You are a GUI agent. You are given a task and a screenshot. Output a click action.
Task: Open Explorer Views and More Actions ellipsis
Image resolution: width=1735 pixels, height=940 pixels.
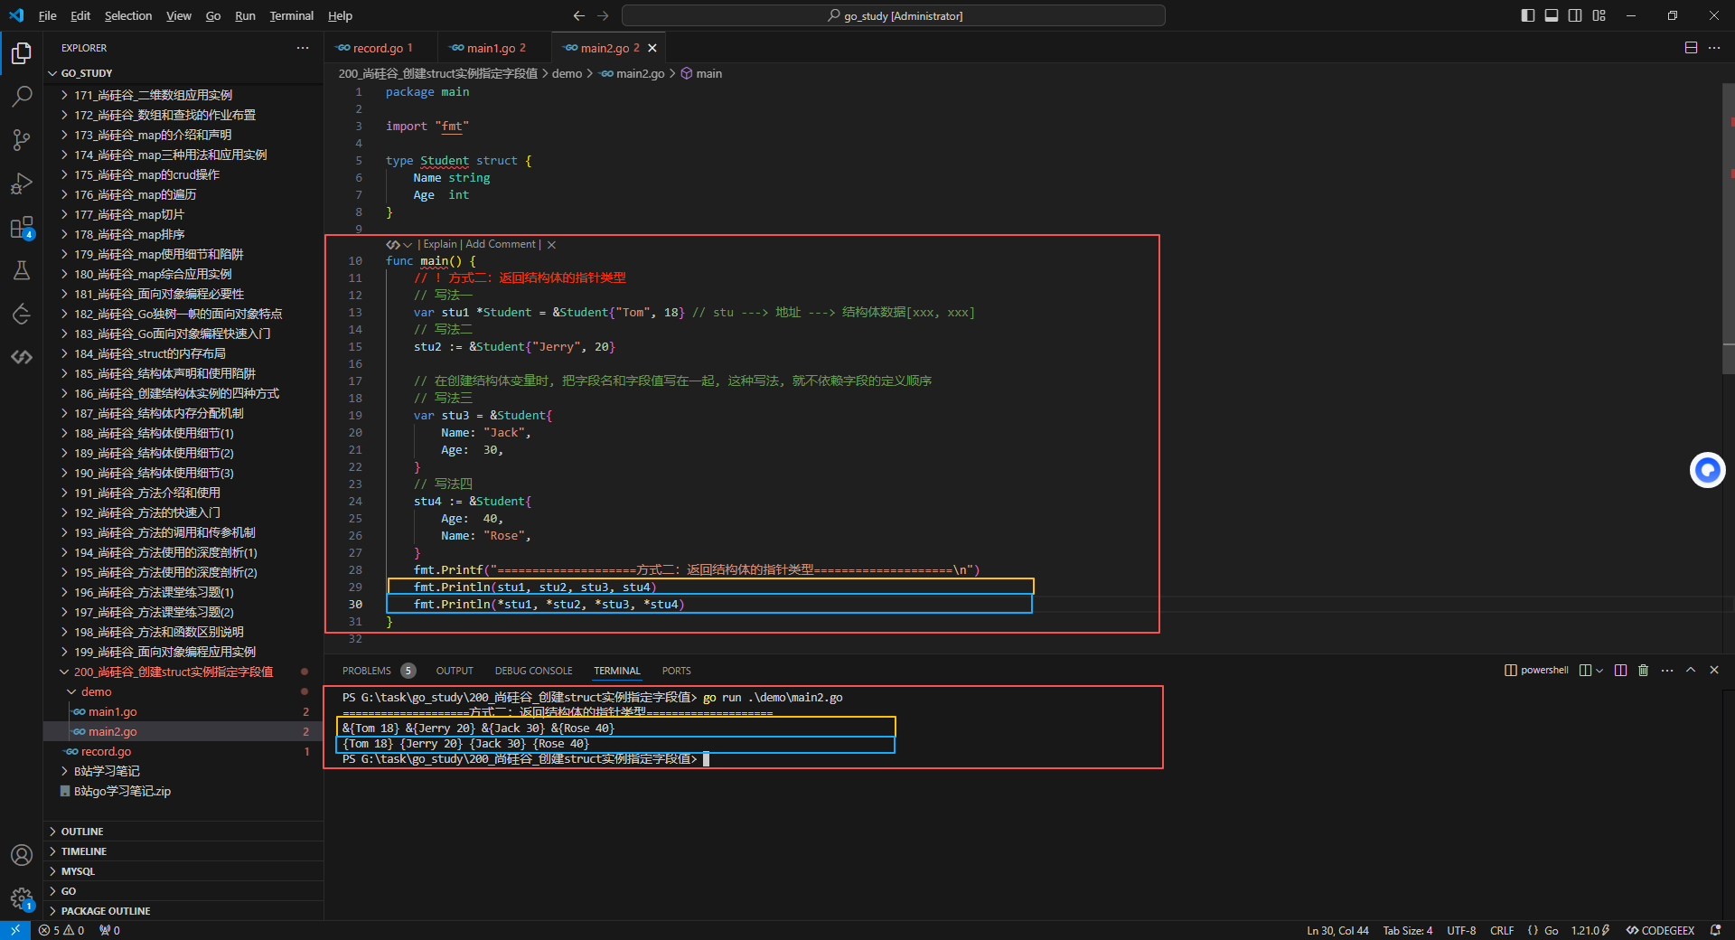(x=302, y=48)
